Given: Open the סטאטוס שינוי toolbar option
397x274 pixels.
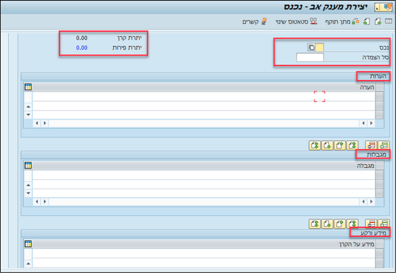Looking at the screenshot, I should pos(296,22).
